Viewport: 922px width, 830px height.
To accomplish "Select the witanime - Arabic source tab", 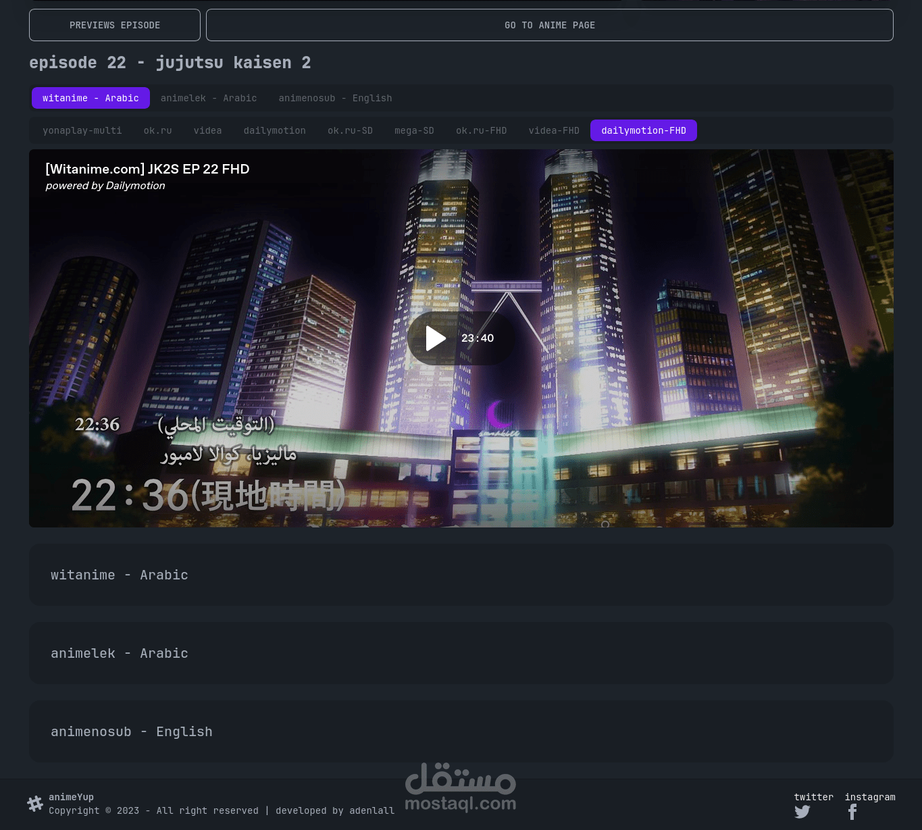I will tap(91, 98).
